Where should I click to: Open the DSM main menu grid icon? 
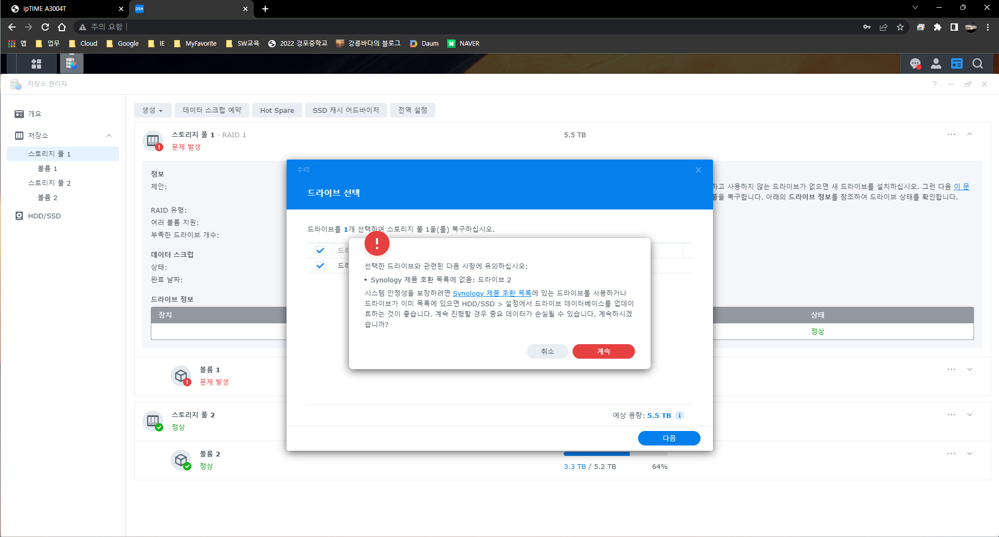point(36,63)
